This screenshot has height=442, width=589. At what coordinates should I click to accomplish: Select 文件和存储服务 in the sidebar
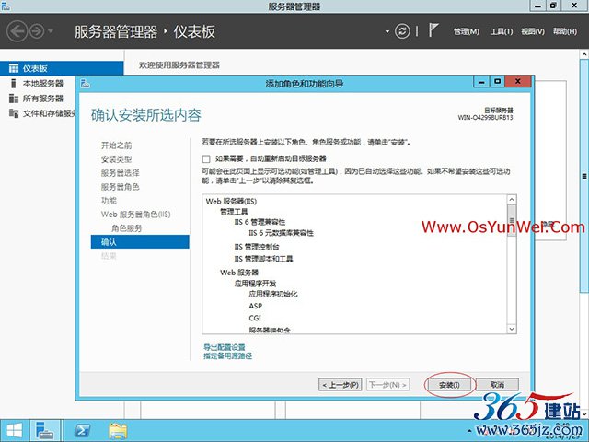[49, 113]
